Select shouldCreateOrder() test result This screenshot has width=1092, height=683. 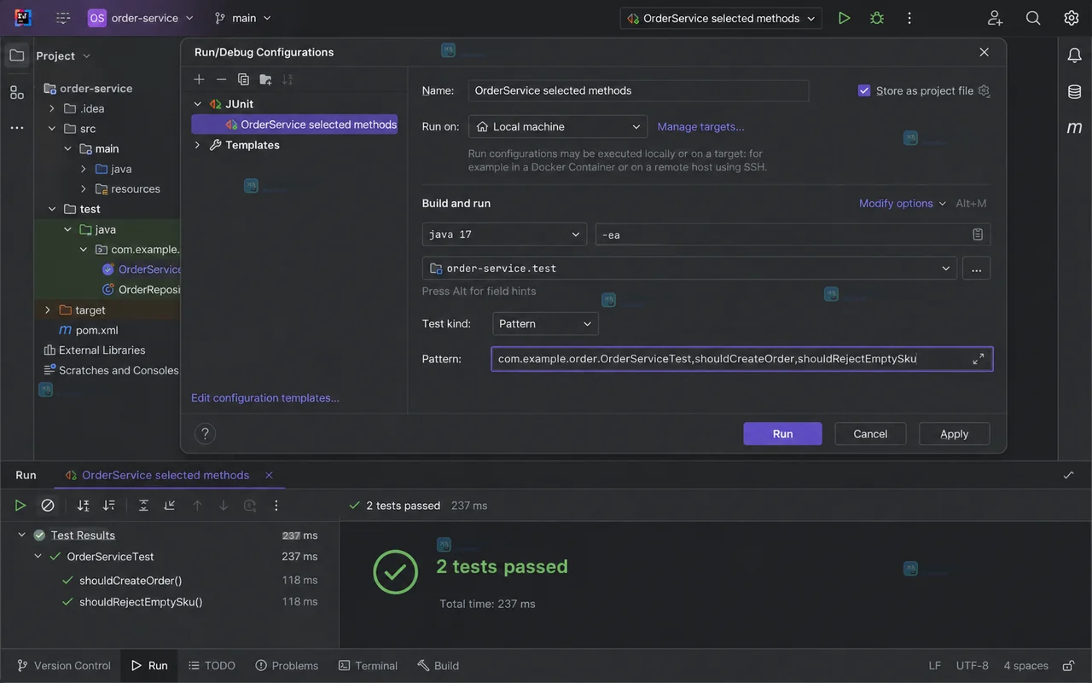[131, 581]
